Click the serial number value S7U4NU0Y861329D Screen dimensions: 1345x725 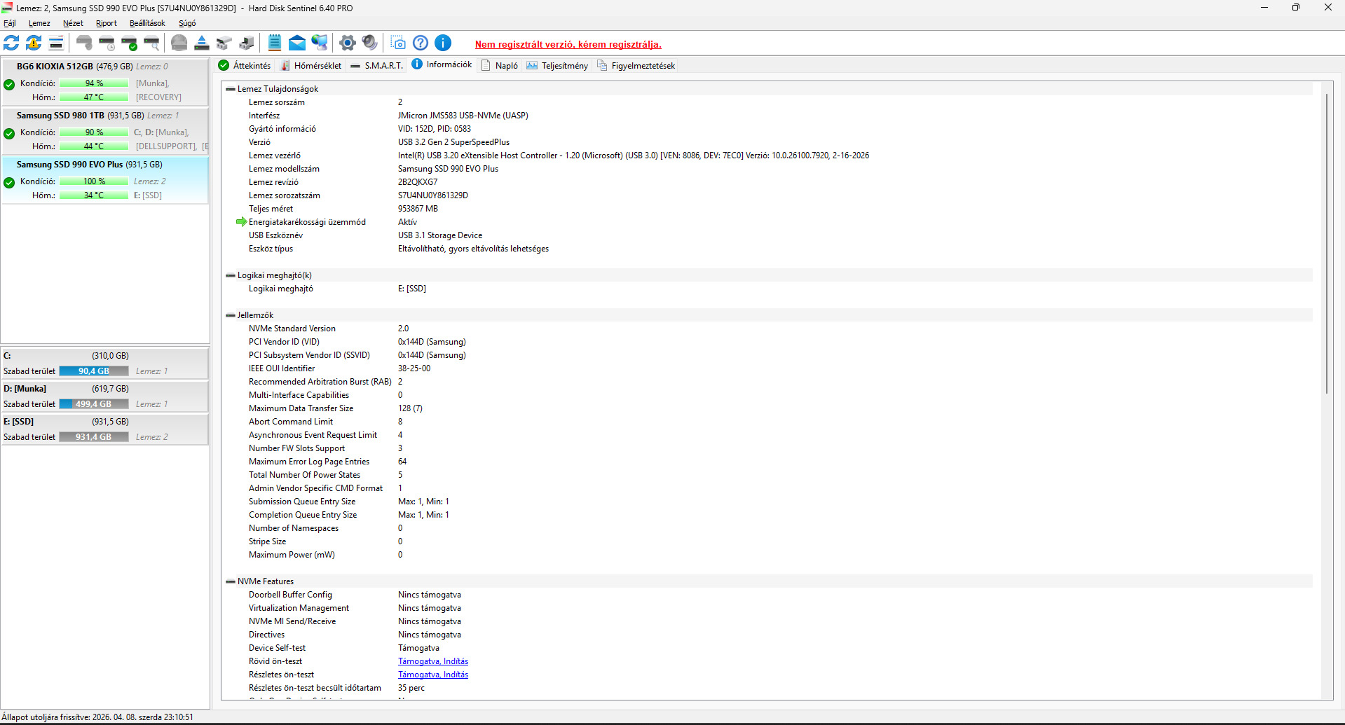click(x=433, y=195)
